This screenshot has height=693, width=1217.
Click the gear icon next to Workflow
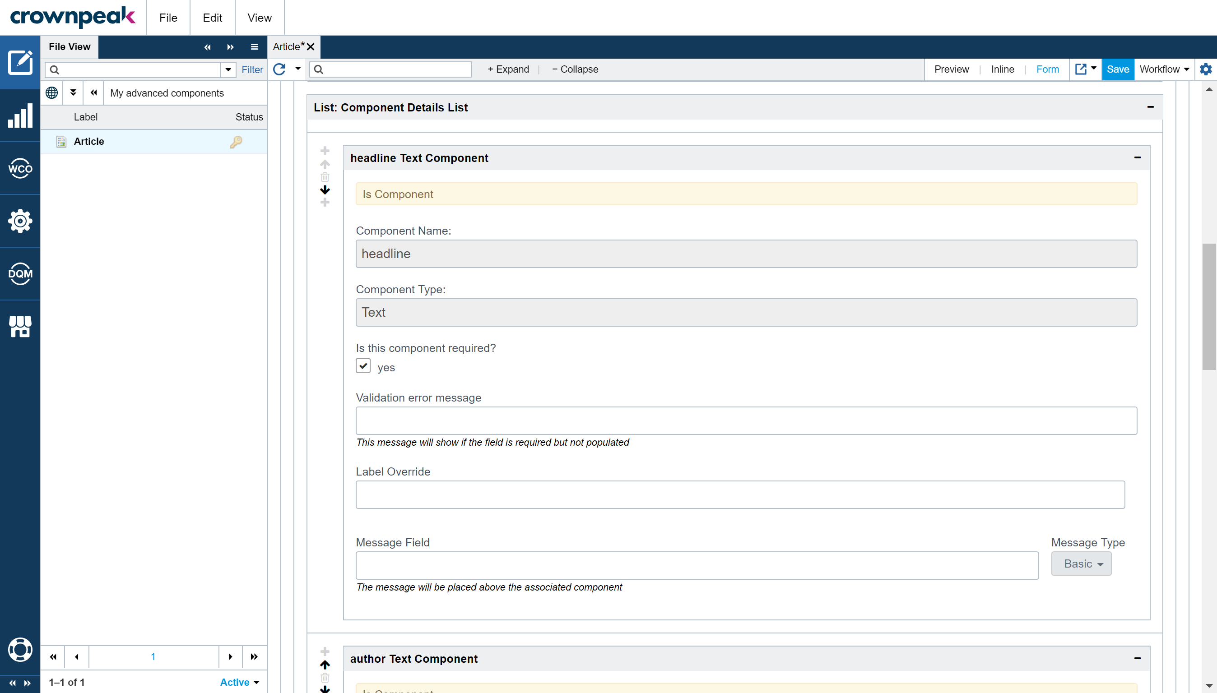click(x=1206, y=69)
